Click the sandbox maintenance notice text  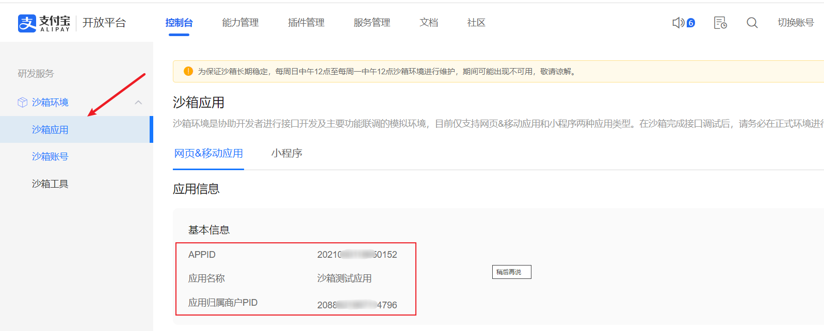(x=387, y=71)
